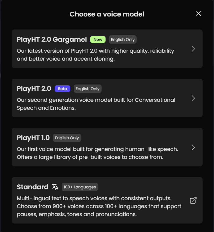The image size is (214, 232).
Task: Choose the PlayHT 2.0 title with Beta badge
Action: pos(34,89)
